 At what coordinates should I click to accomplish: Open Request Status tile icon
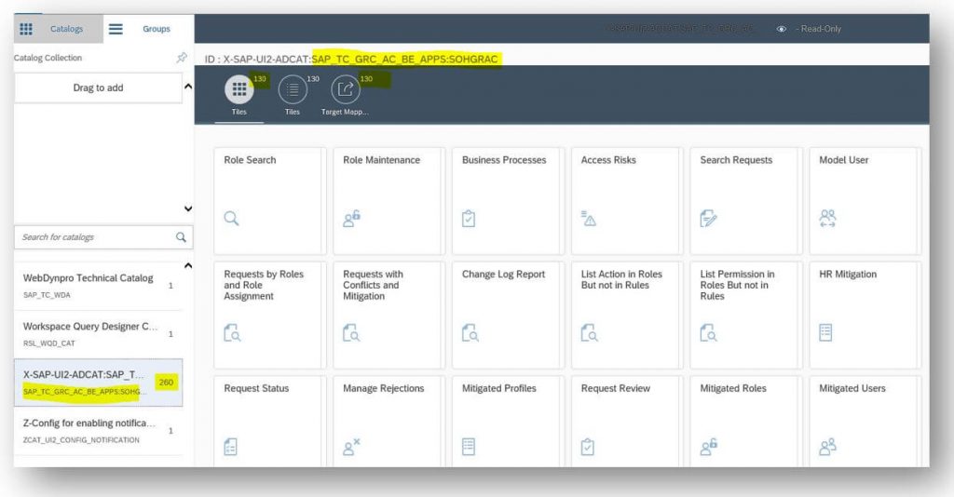(x=231, y=447)
